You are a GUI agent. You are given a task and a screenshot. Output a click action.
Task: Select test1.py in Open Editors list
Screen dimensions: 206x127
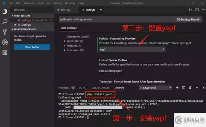32,20
